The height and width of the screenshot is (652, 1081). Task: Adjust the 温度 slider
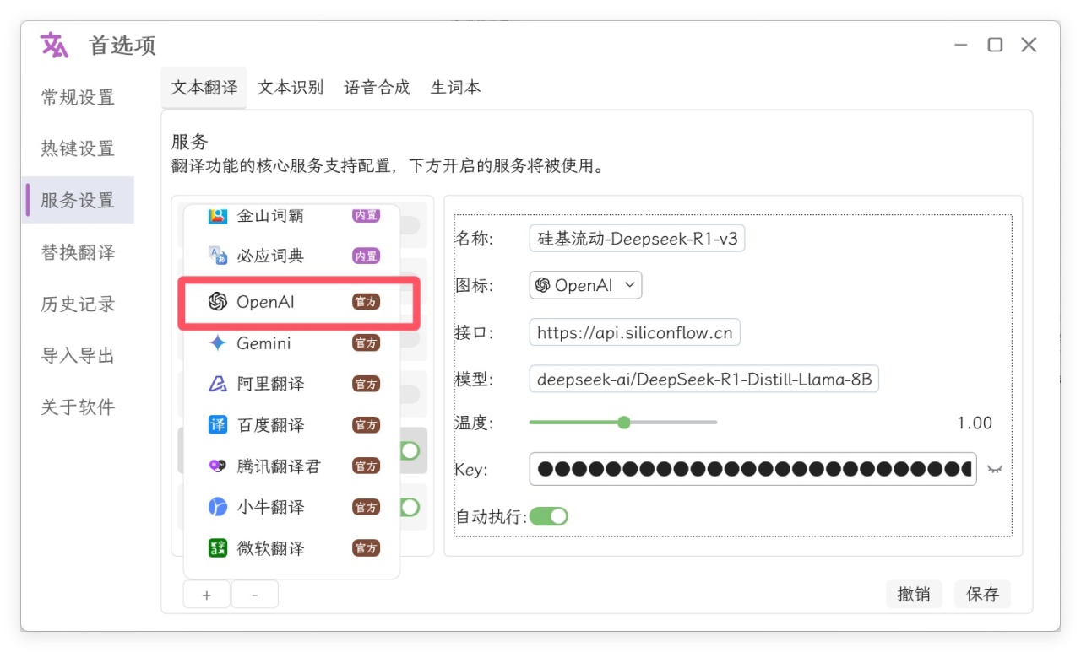pos(623,423)
